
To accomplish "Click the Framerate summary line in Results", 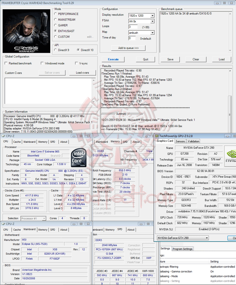I will tap(130, 129).
